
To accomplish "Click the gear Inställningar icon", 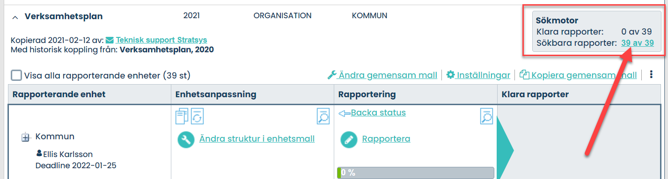I will pos(450,75).
